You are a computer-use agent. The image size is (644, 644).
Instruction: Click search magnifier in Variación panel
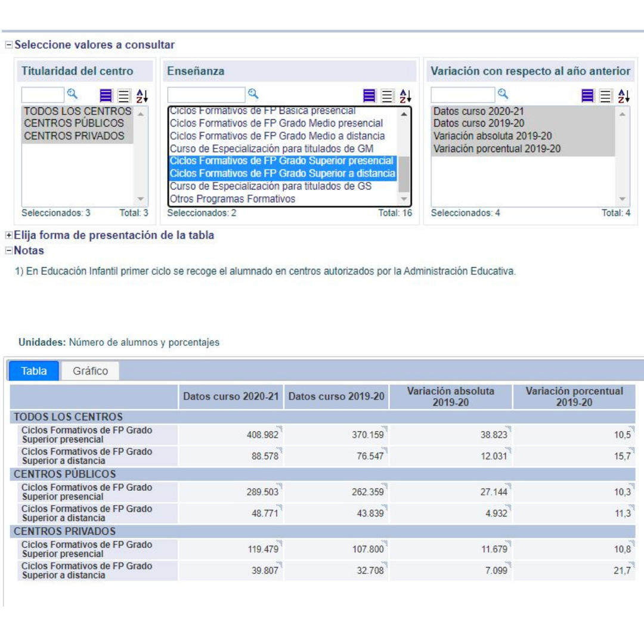click(503, 94)
